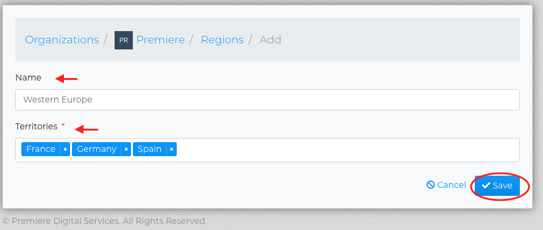Screen dimensions: 543x230
Task: Click the Add breadcrumb text
Action: click(x=271, y=40)
